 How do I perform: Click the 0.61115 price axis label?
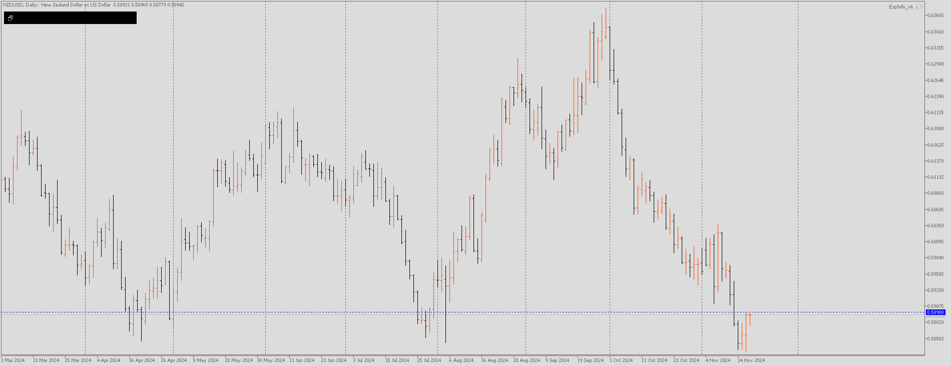(x=935, y=177)
